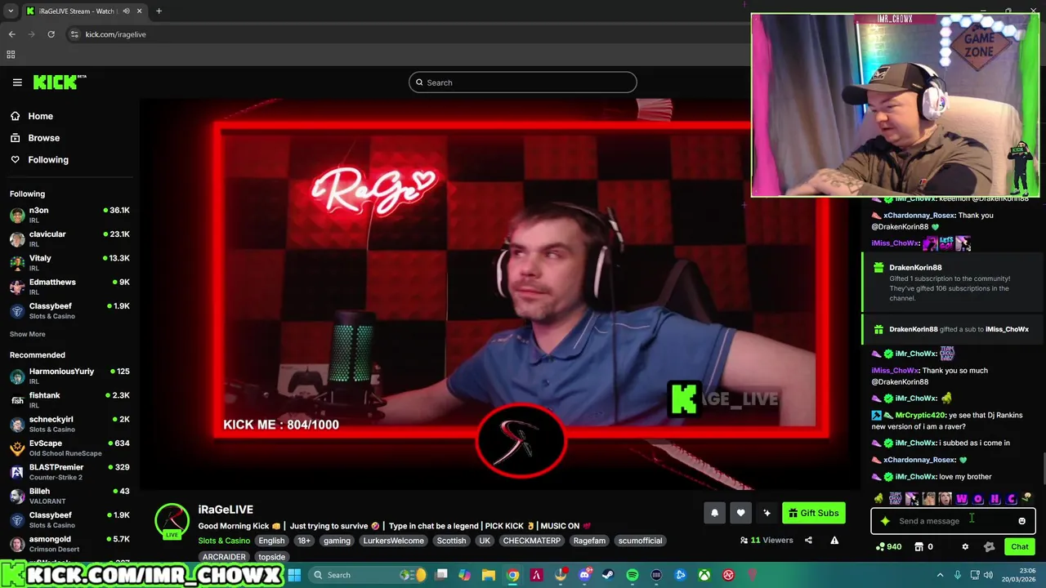Viewport: 1046px width, 588px height.
Task: Open File Explorer from taskbar
Action: point(488,575)
